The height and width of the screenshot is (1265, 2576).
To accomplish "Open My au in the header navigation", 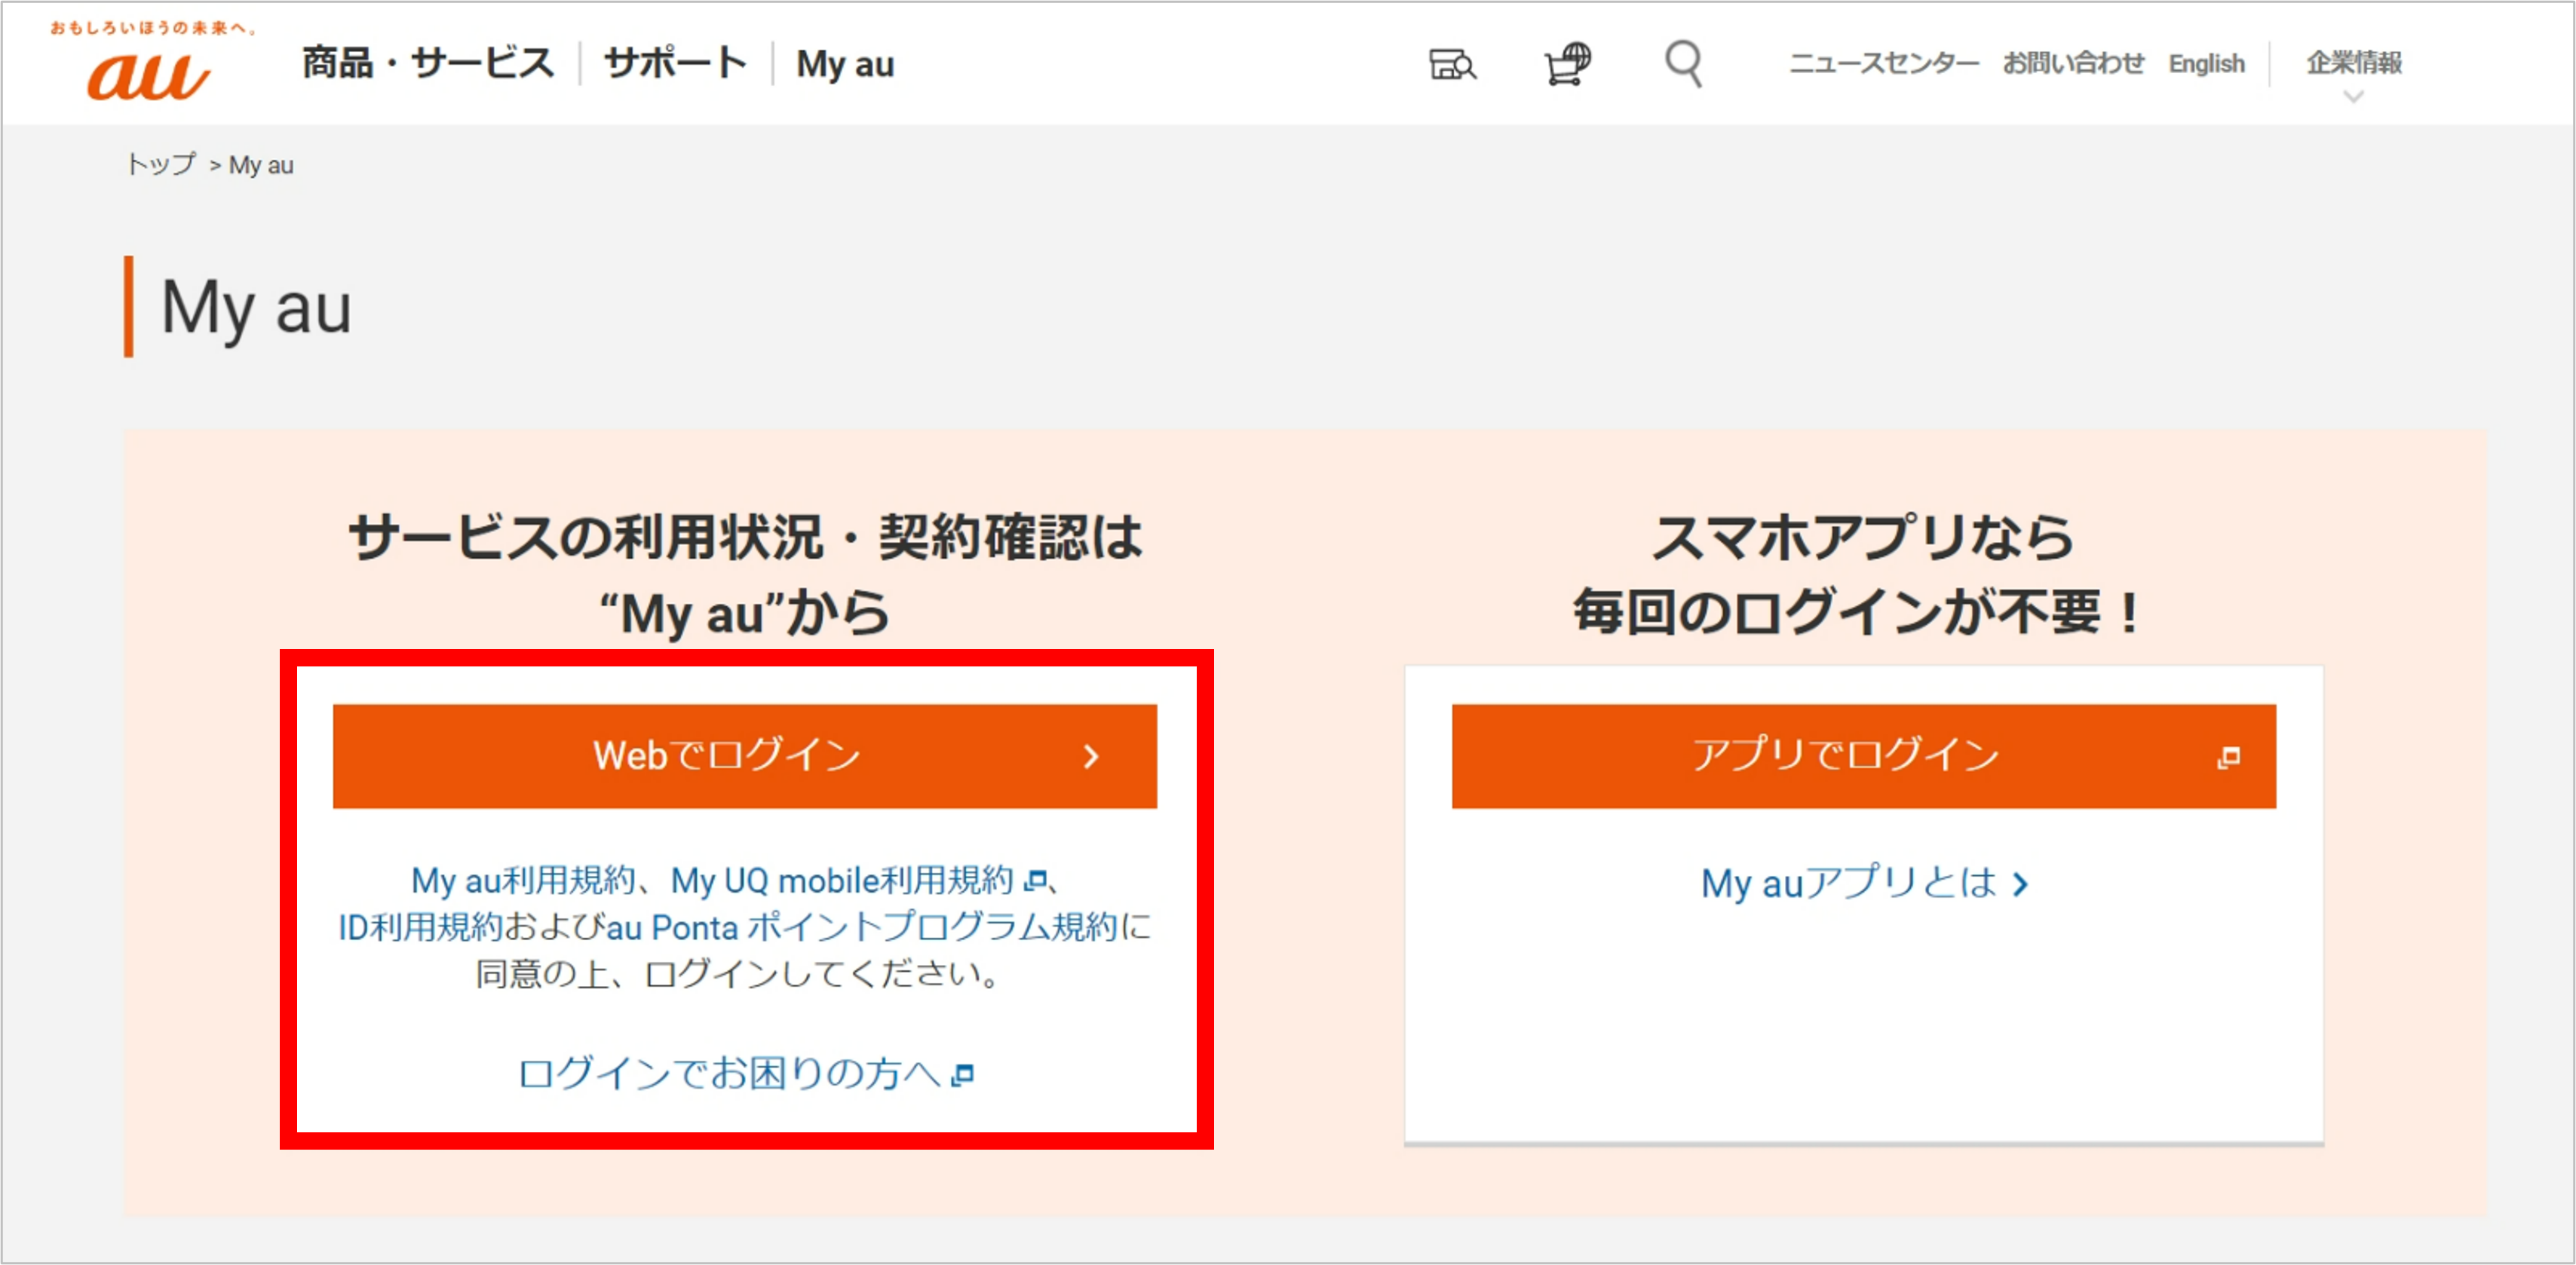I will [845, 65].
